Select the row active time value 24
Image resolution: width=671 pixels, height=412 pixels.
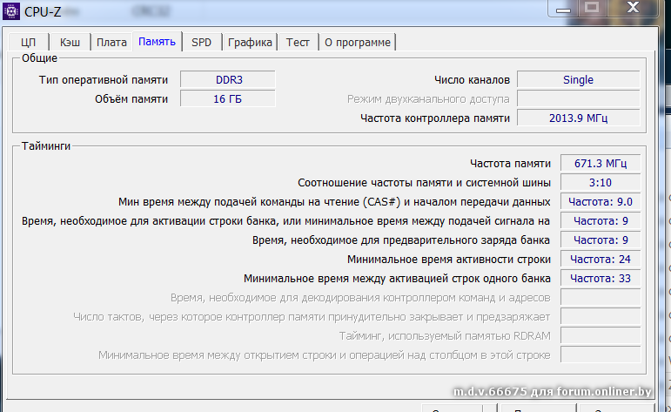tap(601, 259)
